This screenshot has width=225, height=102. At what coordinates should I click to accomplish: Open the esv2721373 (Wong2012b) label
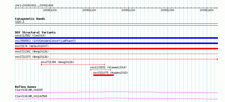32,57
